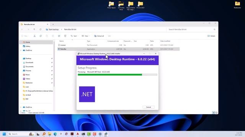Viewport: 245px width, 137px height.
Task: Go up one folder level
Action: pyautogui.click(x=34, y=29)
